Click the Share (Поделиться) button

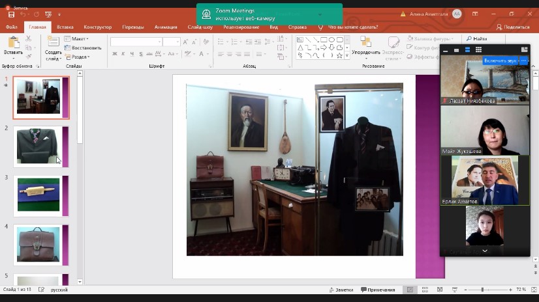point(513,27)
